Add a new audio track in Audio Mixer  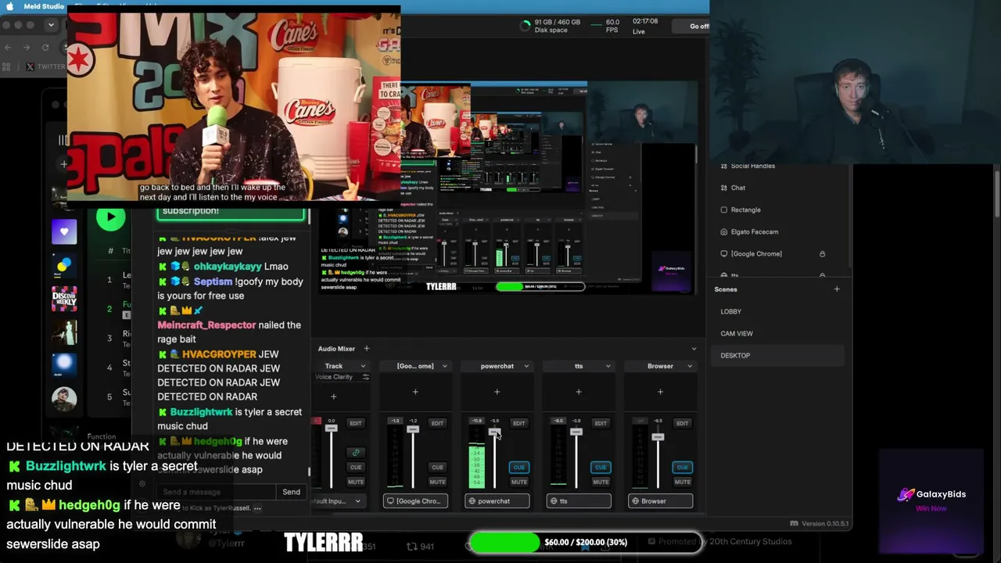coord(366,349)
